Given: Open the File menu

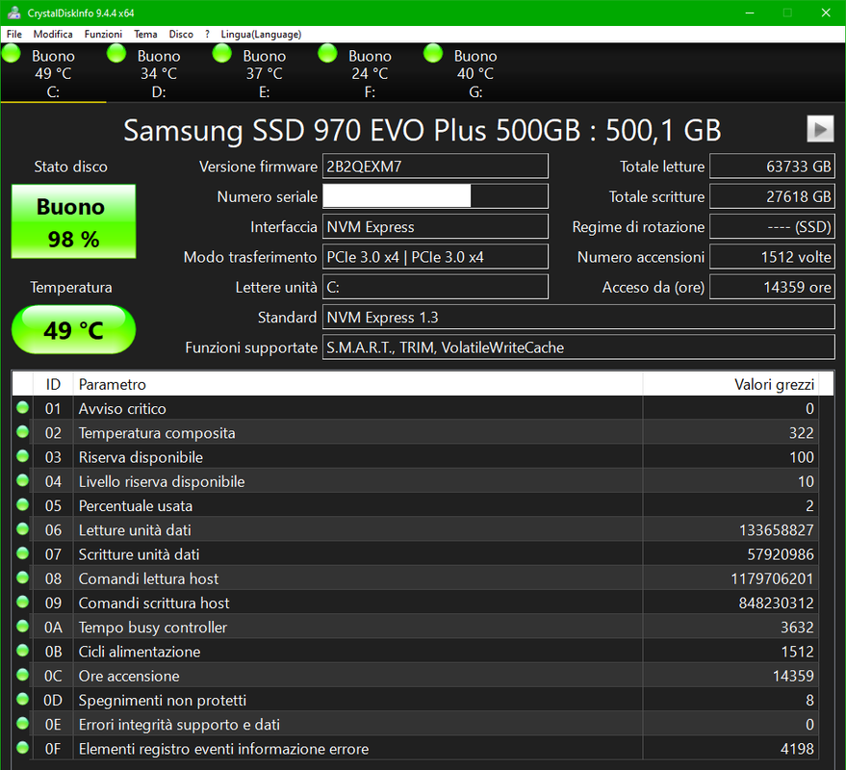Looking at the screenshot, I should [14, 34].
